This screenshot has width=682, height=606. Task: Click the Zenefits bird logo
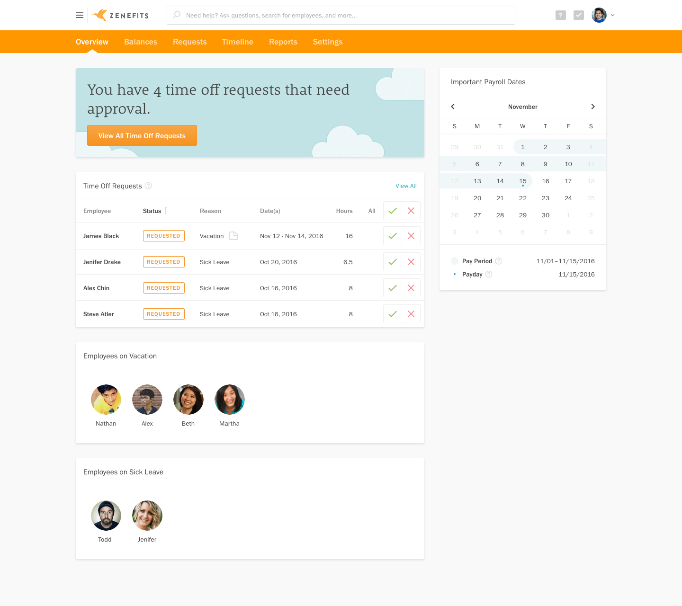pos(100,15)
